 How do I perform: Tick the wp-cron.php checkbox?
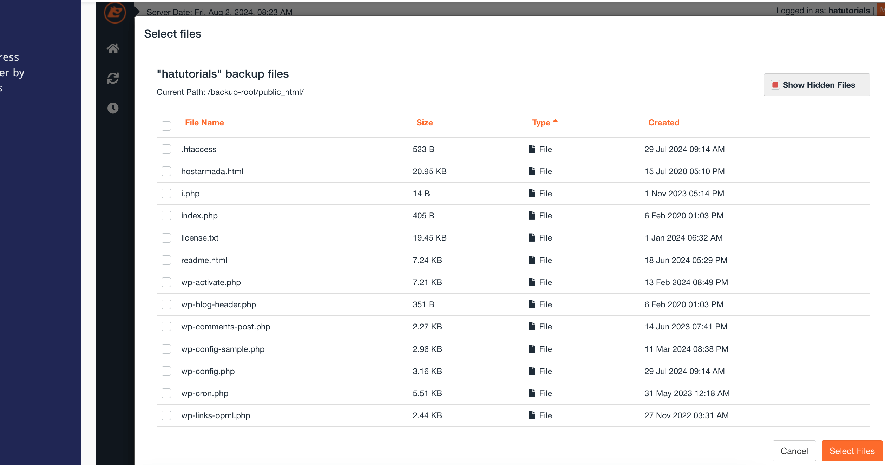[166, 393]
